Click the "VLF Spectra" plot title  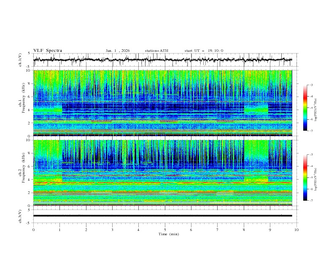coord(48,51)
